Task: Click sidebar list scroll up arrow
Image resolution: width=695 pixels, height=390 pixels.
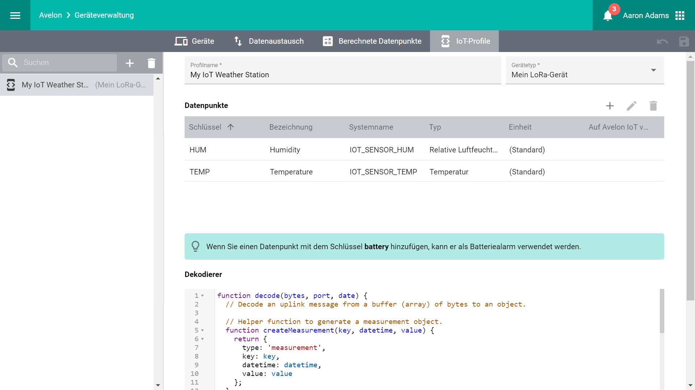Action: (158, 78)
